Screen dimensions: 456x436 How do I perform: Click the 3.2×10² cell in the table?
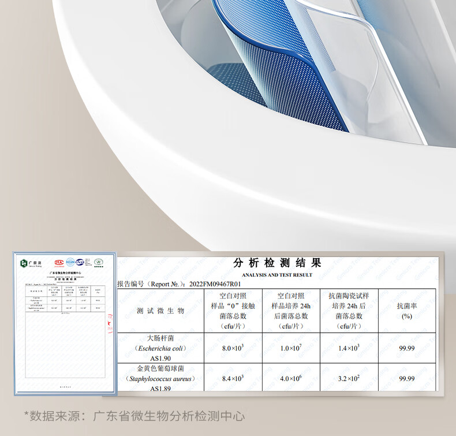(349, 378)
